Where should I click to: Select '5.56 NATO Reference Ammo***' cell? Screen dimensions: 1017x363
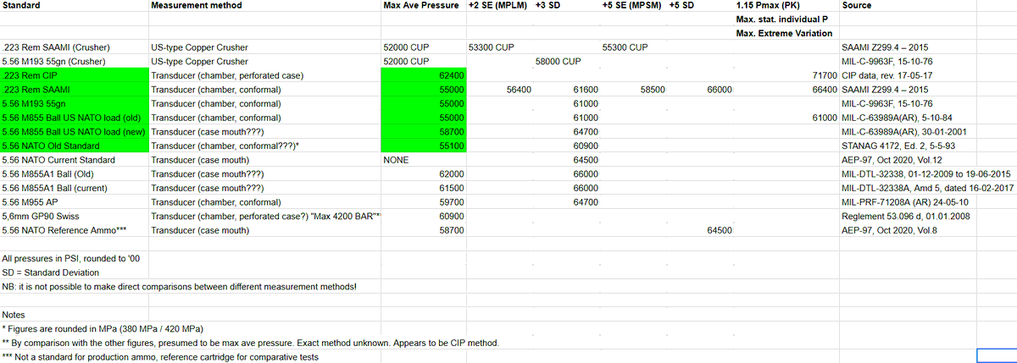click(x=75, y=229)
